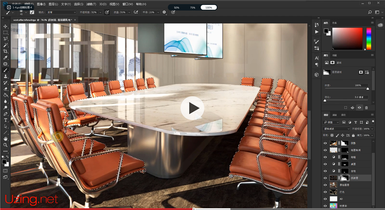Choose the Type (T) tool

5,120
